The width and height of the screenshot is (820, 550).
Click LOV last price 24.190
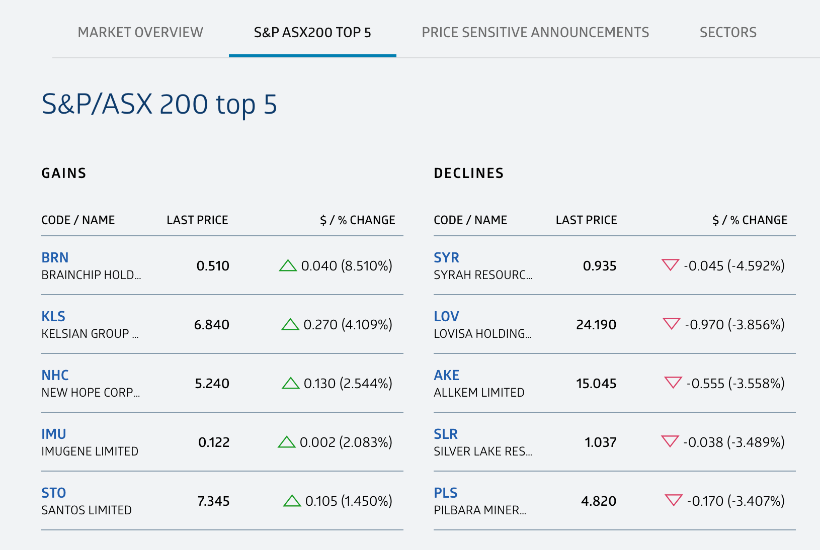click(596, 325)
